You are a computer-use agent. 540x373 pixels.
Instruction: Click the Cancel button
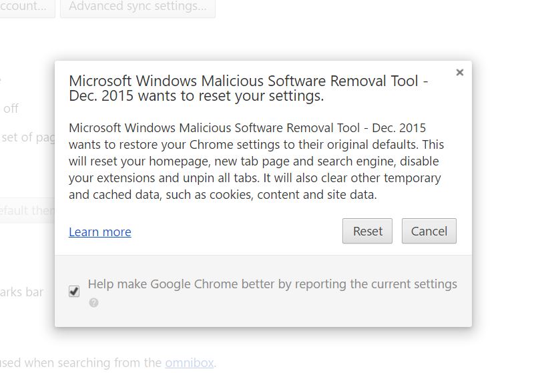point(429,231)
